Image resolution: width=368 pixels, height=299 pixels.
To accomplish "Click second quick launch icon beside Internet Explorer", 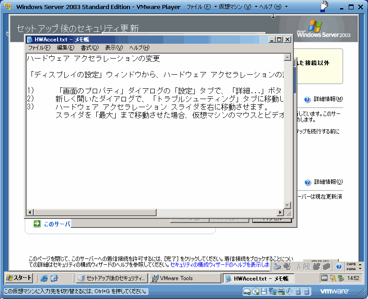I will [54, 278].
